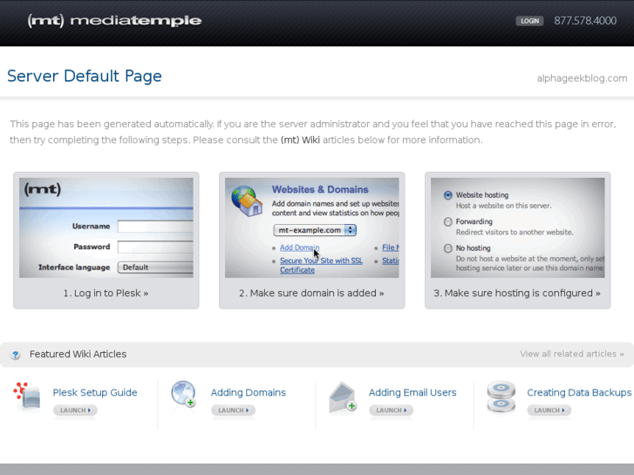The height and width of the screenshot is (475, 634).
Task: Click the alphageekblog.com domain text
Action: tap(582, 78)
